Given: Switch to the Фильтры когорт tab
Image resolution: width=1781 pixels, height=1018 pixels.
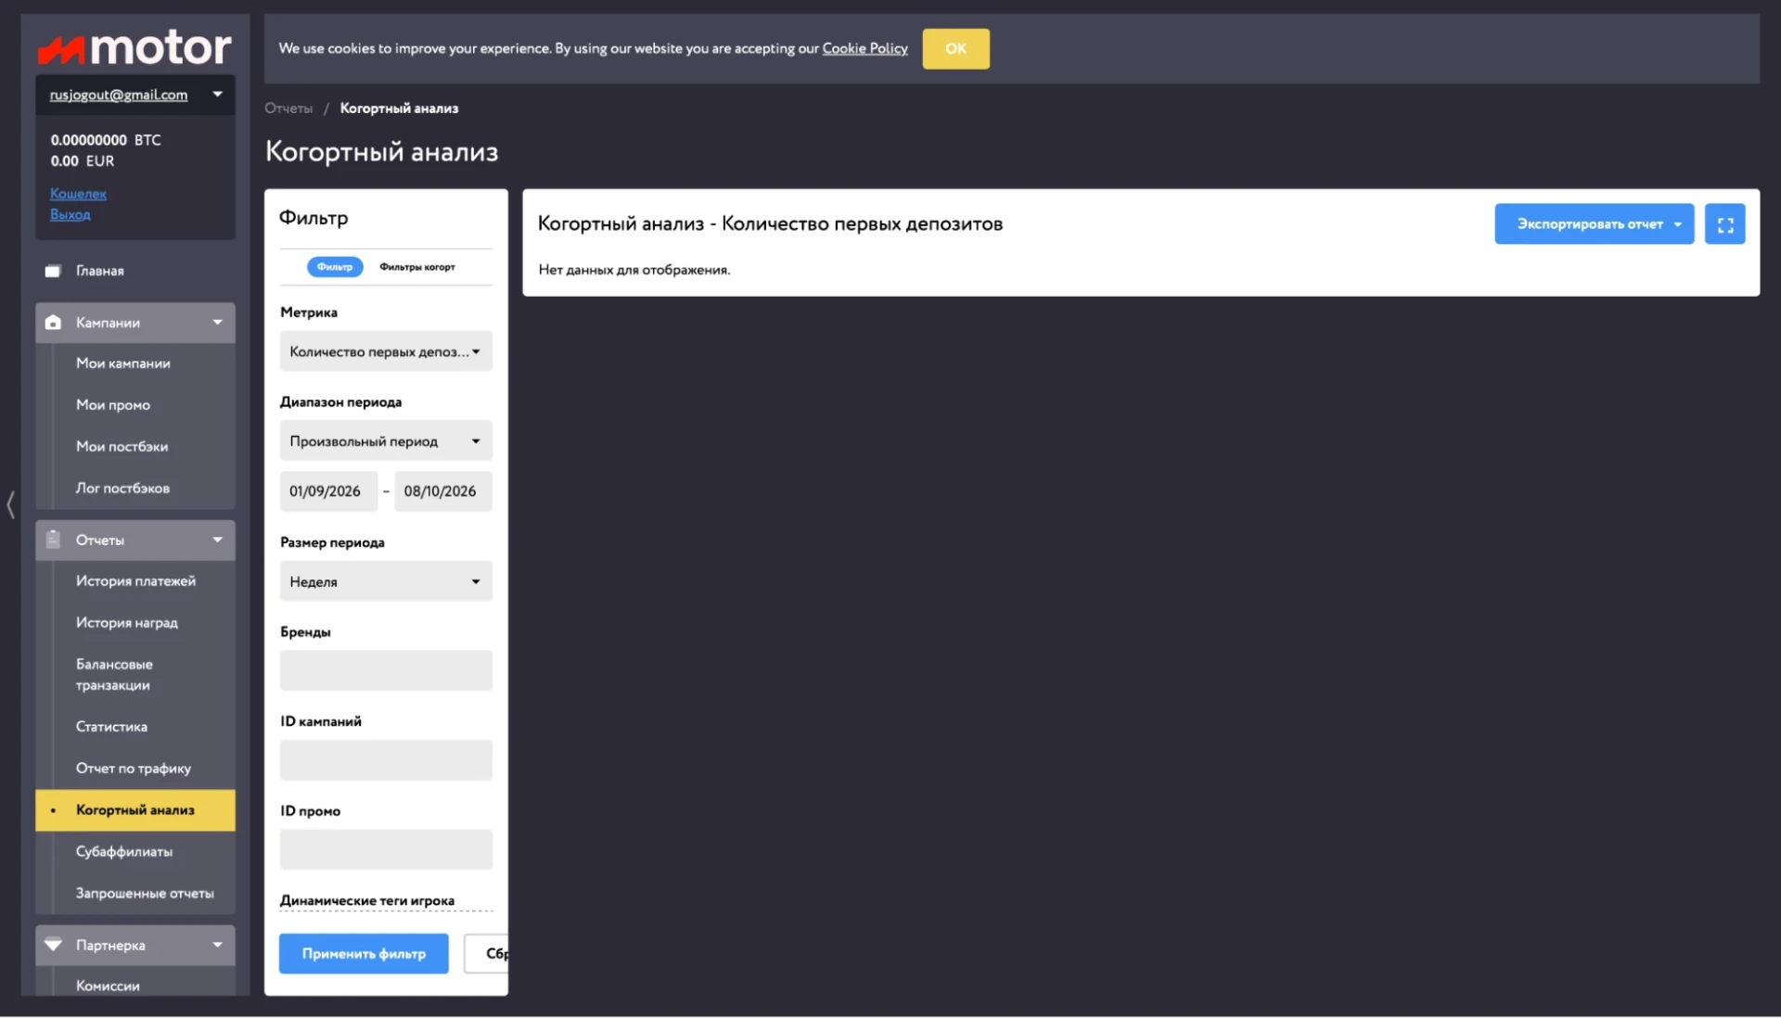Looking at the screenshot, I should (x=417, y=267).
